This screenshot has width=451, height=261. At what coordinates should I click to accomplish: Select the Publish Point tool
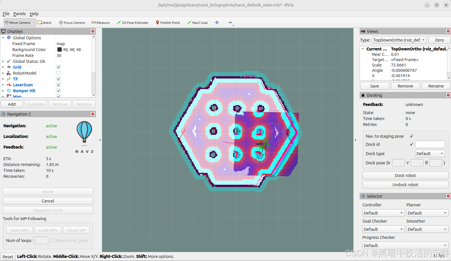pyautogui.click(x=168, y=23)
